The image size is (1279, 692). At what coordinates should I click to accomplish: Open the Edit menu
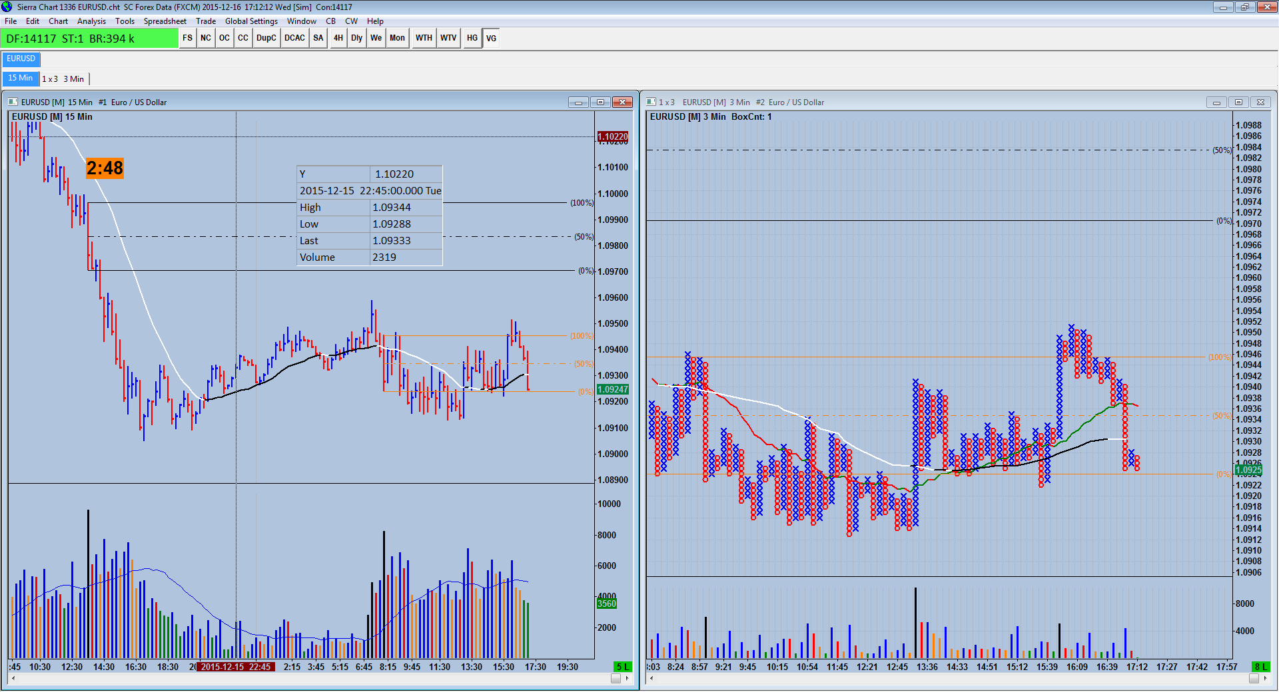[x=33, y=21]
